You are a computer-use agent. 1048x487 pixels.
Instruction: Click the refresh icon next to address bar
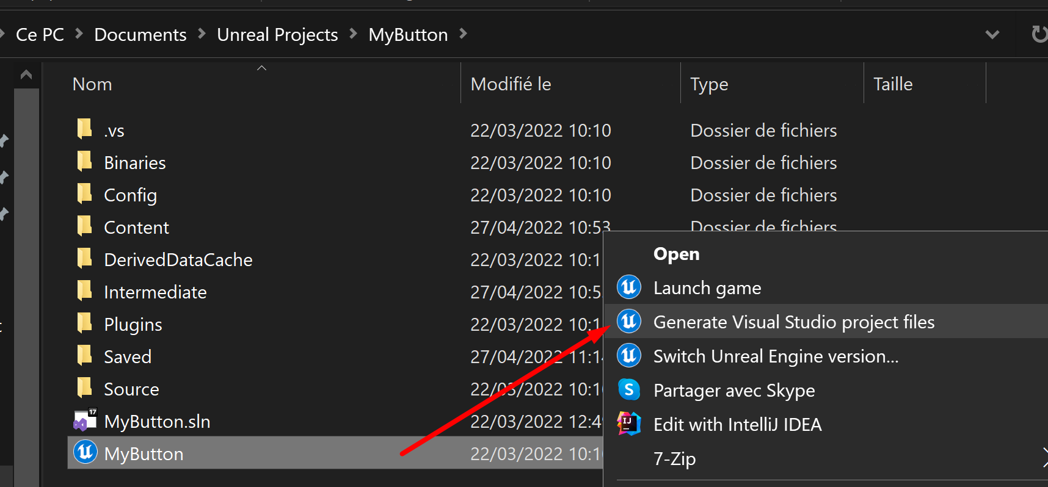click(x=1038, y=34)
